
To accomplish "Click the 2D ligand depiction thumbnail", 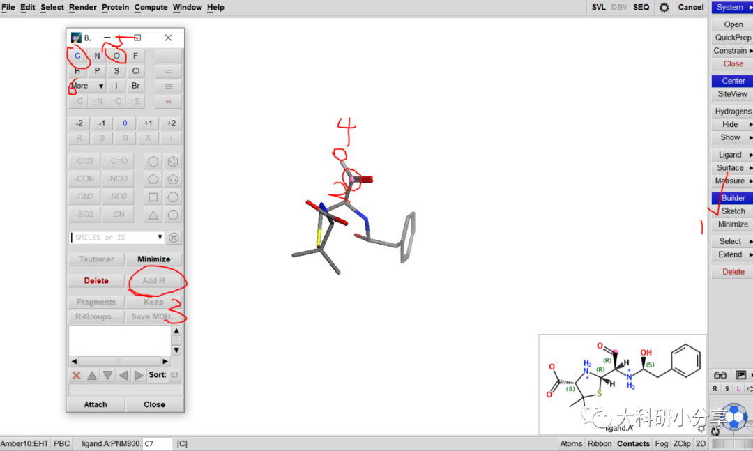I will coord(623,384).
